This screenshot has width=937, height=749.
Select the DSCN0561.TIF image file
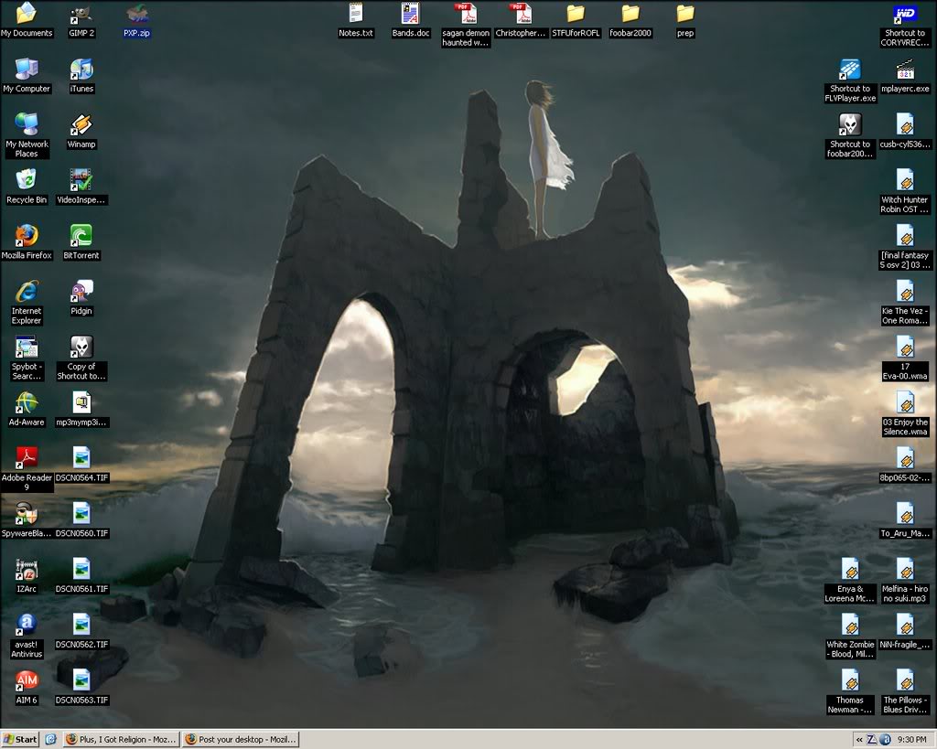(x=81, y=569)
